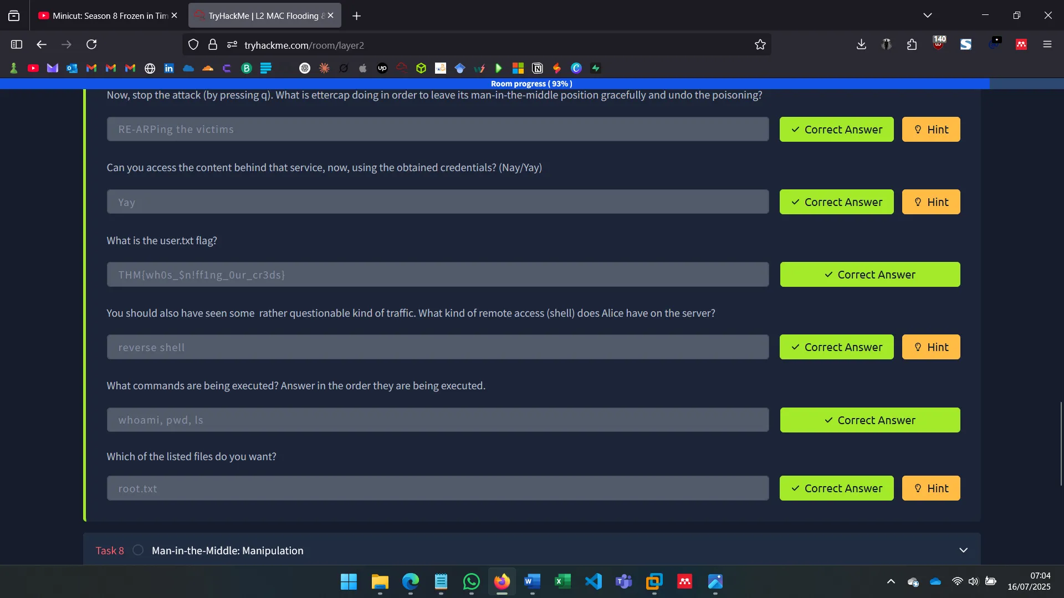The height and width of the screenshot is (598, 1064).
Task: Open the Notion bookmark
Action: pyautogui.click(x=538, y=68)
